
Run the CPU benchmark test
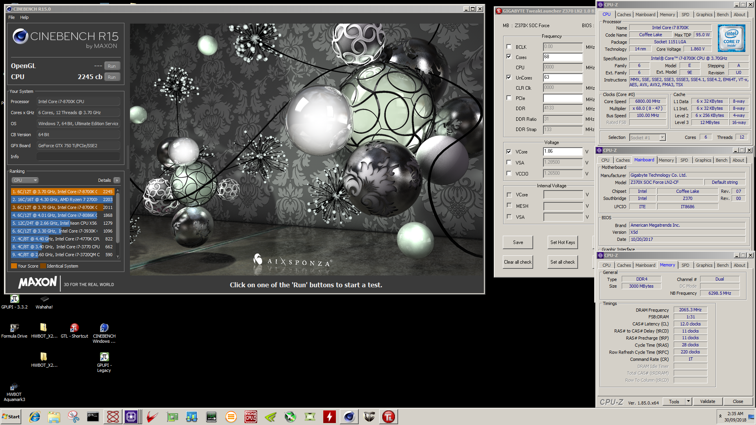click(112, 77)
